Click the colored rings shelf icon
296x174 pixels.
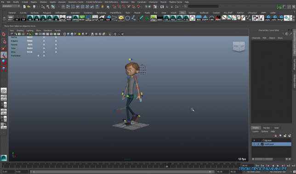coord(193,18)
